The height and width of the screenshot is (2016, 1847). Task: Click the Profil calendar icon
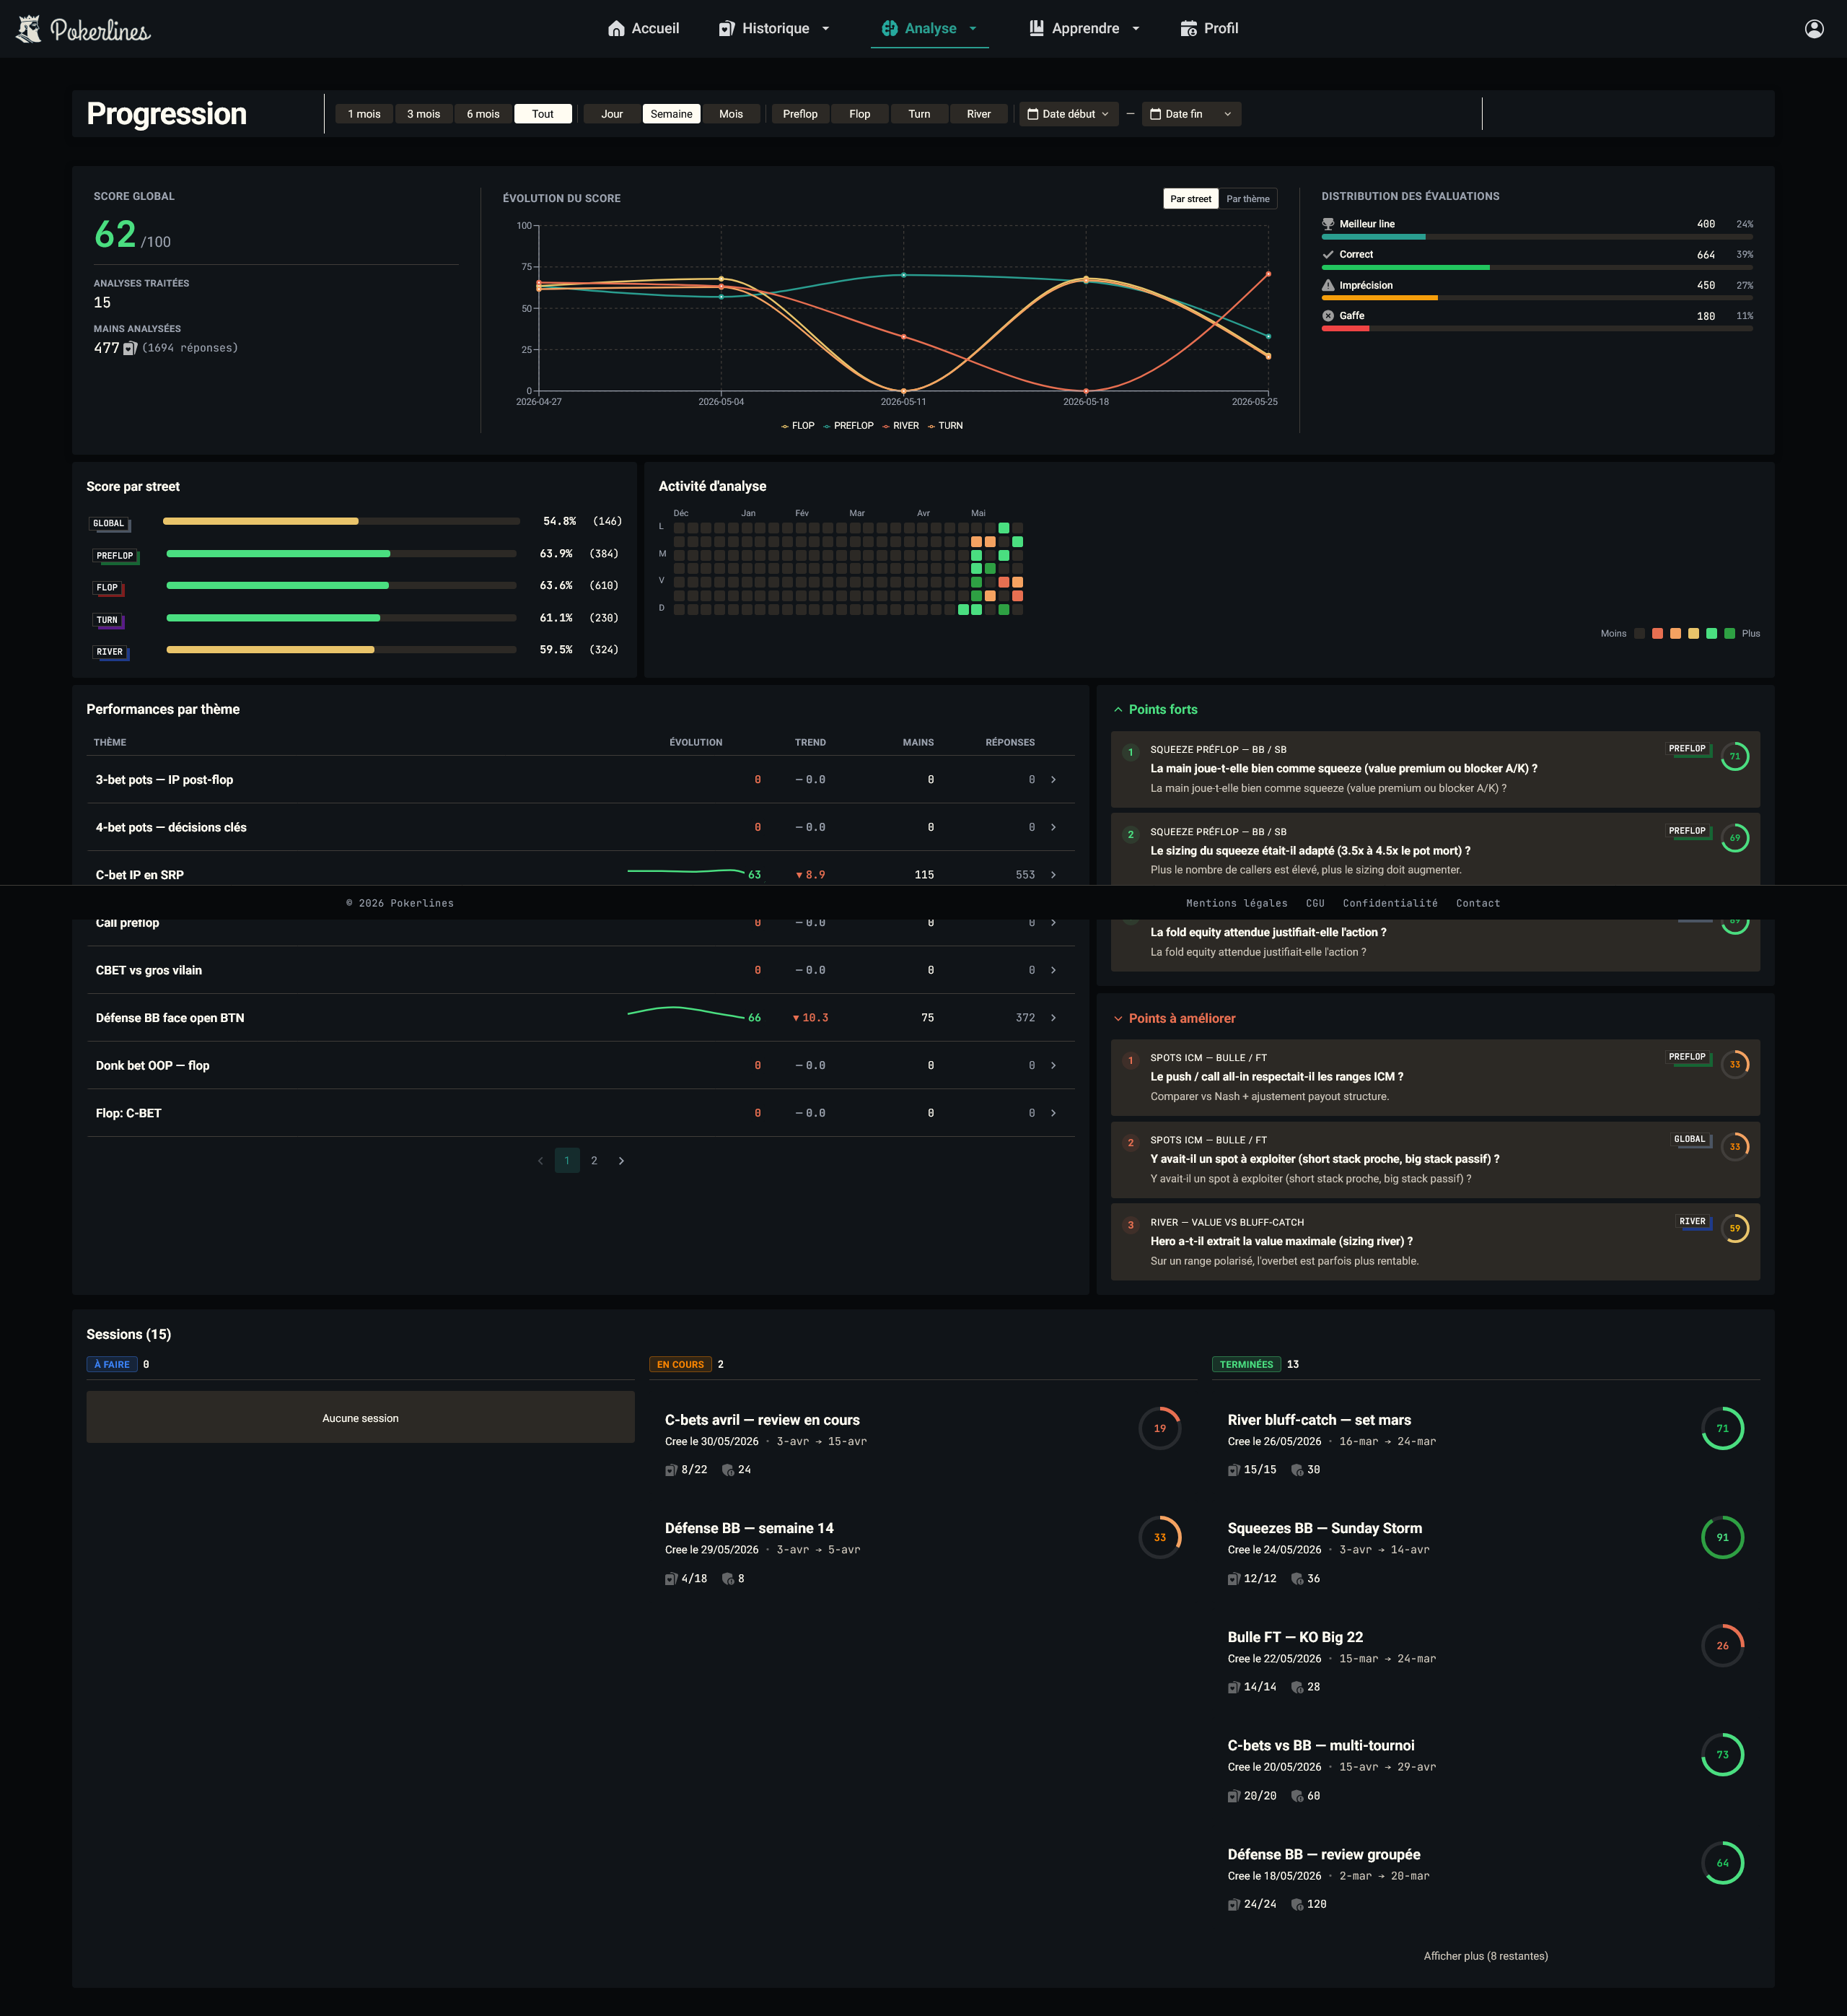[x=1188, y=29]
